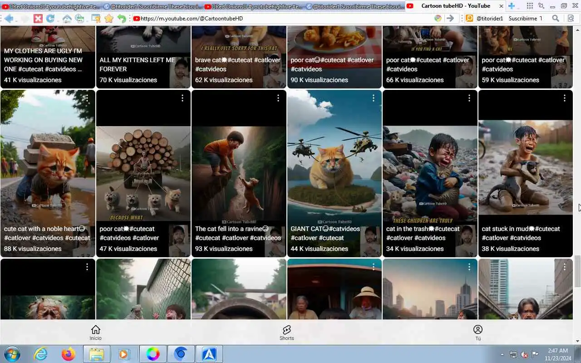The width and height of the screenshot is (581, 363).
Task: Reload the page with the refresh icon
Action: 50,19
